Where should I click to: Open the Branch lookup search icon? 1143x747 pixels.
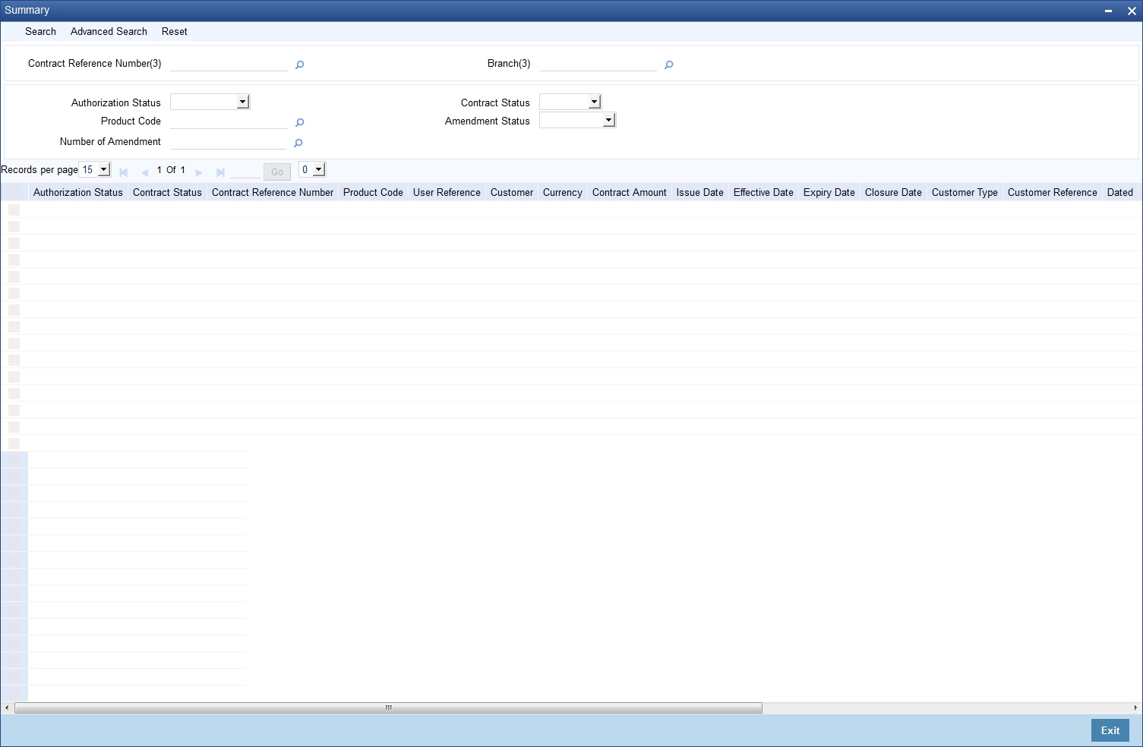tap(668, 65)
